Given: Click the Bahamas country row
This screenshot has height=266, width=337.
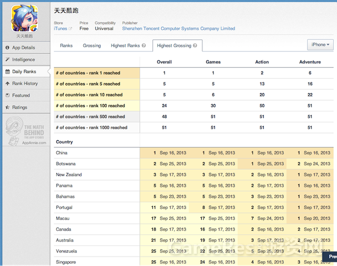Looking at the screenshot, I should [193, 197].
